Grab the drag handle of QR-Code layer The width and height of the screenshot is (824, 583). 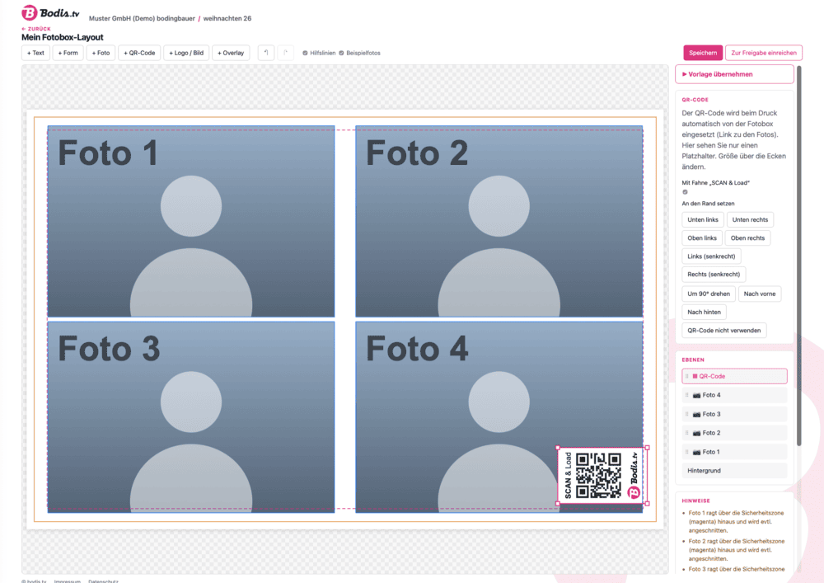[687, 376]
